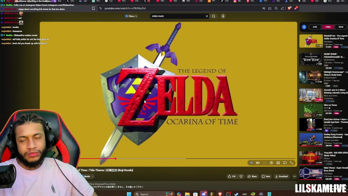Click the cast to TV icon
Screen dimensions: 348x196
285,163
